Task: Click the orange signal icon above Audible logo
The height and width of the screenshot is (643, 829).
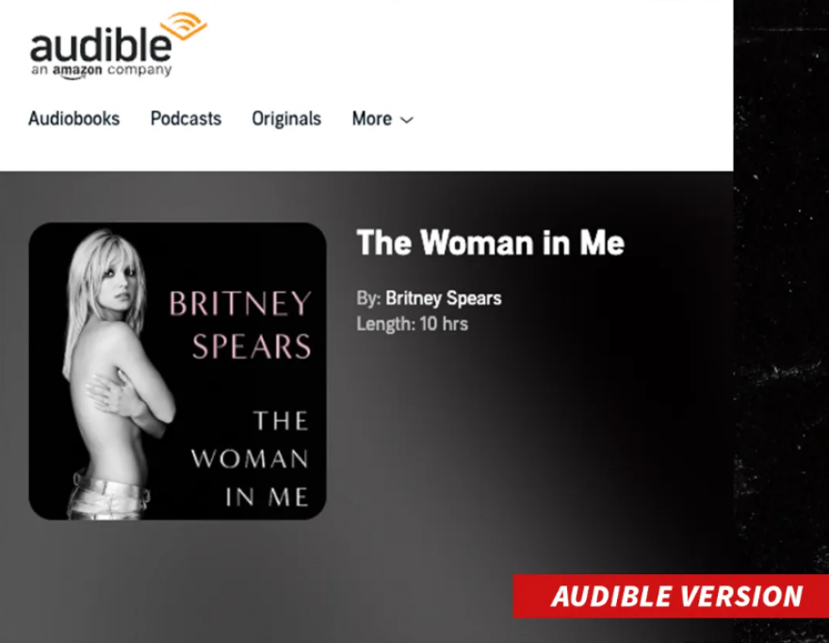Action: pyautogui.click(x=184, y=25)
